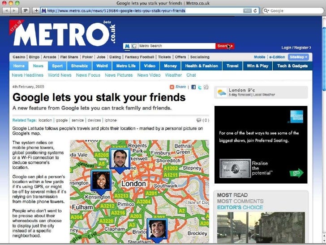The image size is (326, 245).
Task: Open News Video submenu link
Action: (149, 75)
